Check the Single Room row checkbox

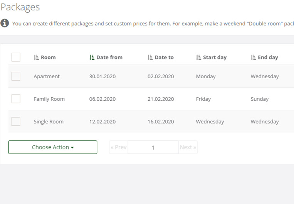pyautogui.click(x=16, y=121)
